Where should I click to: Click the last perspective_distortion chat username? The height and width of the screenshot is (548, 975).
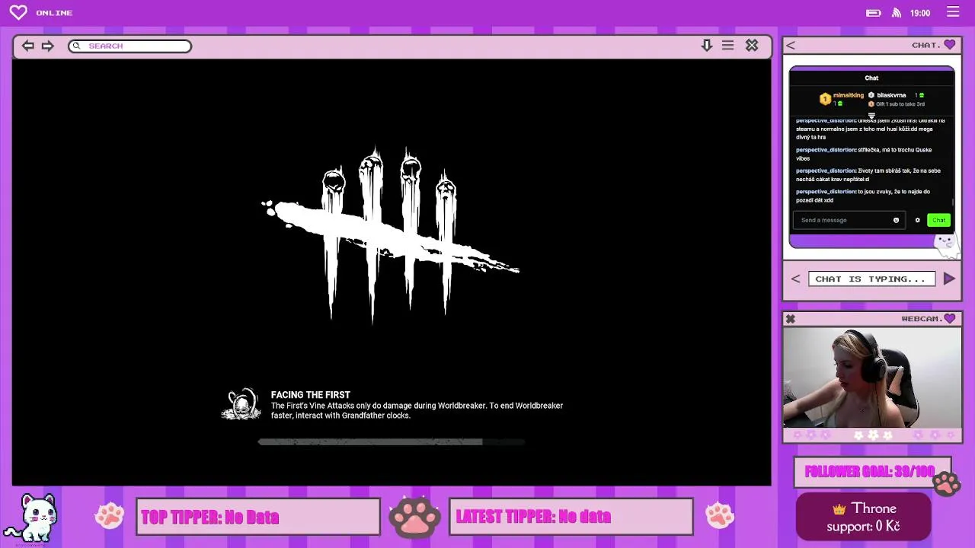click(826, 192)
